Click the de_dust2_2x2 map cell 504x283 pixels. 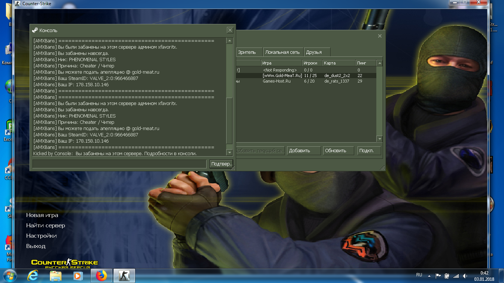pos(337,76)
